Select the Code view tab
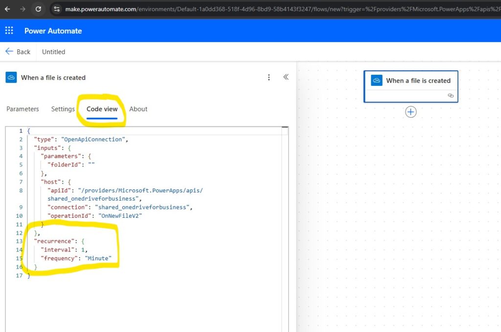Viewport: 501px width, 332px height. 102,109
